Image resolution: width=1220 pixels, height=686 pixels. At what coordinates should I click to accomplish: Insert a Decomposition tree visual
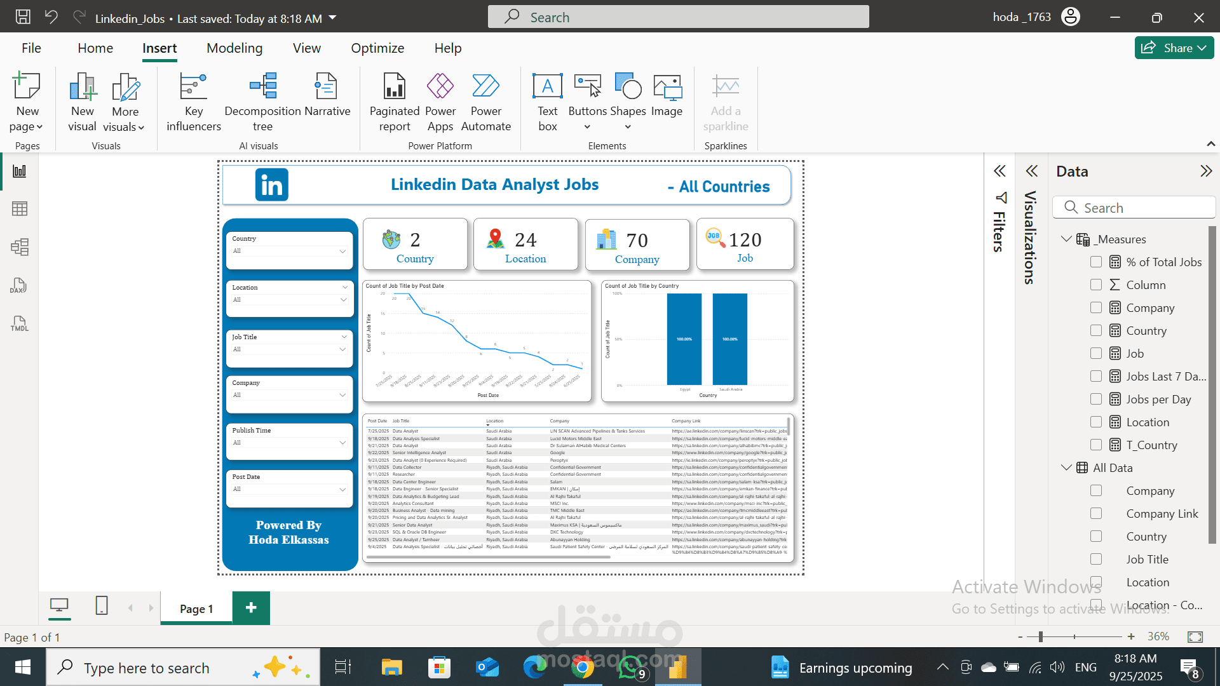pyautogui.click(x=262, y=102)
